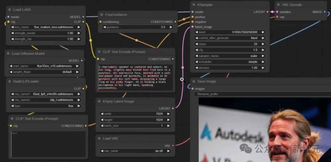Click the Load VAE node's title dot

coord(99,139)
